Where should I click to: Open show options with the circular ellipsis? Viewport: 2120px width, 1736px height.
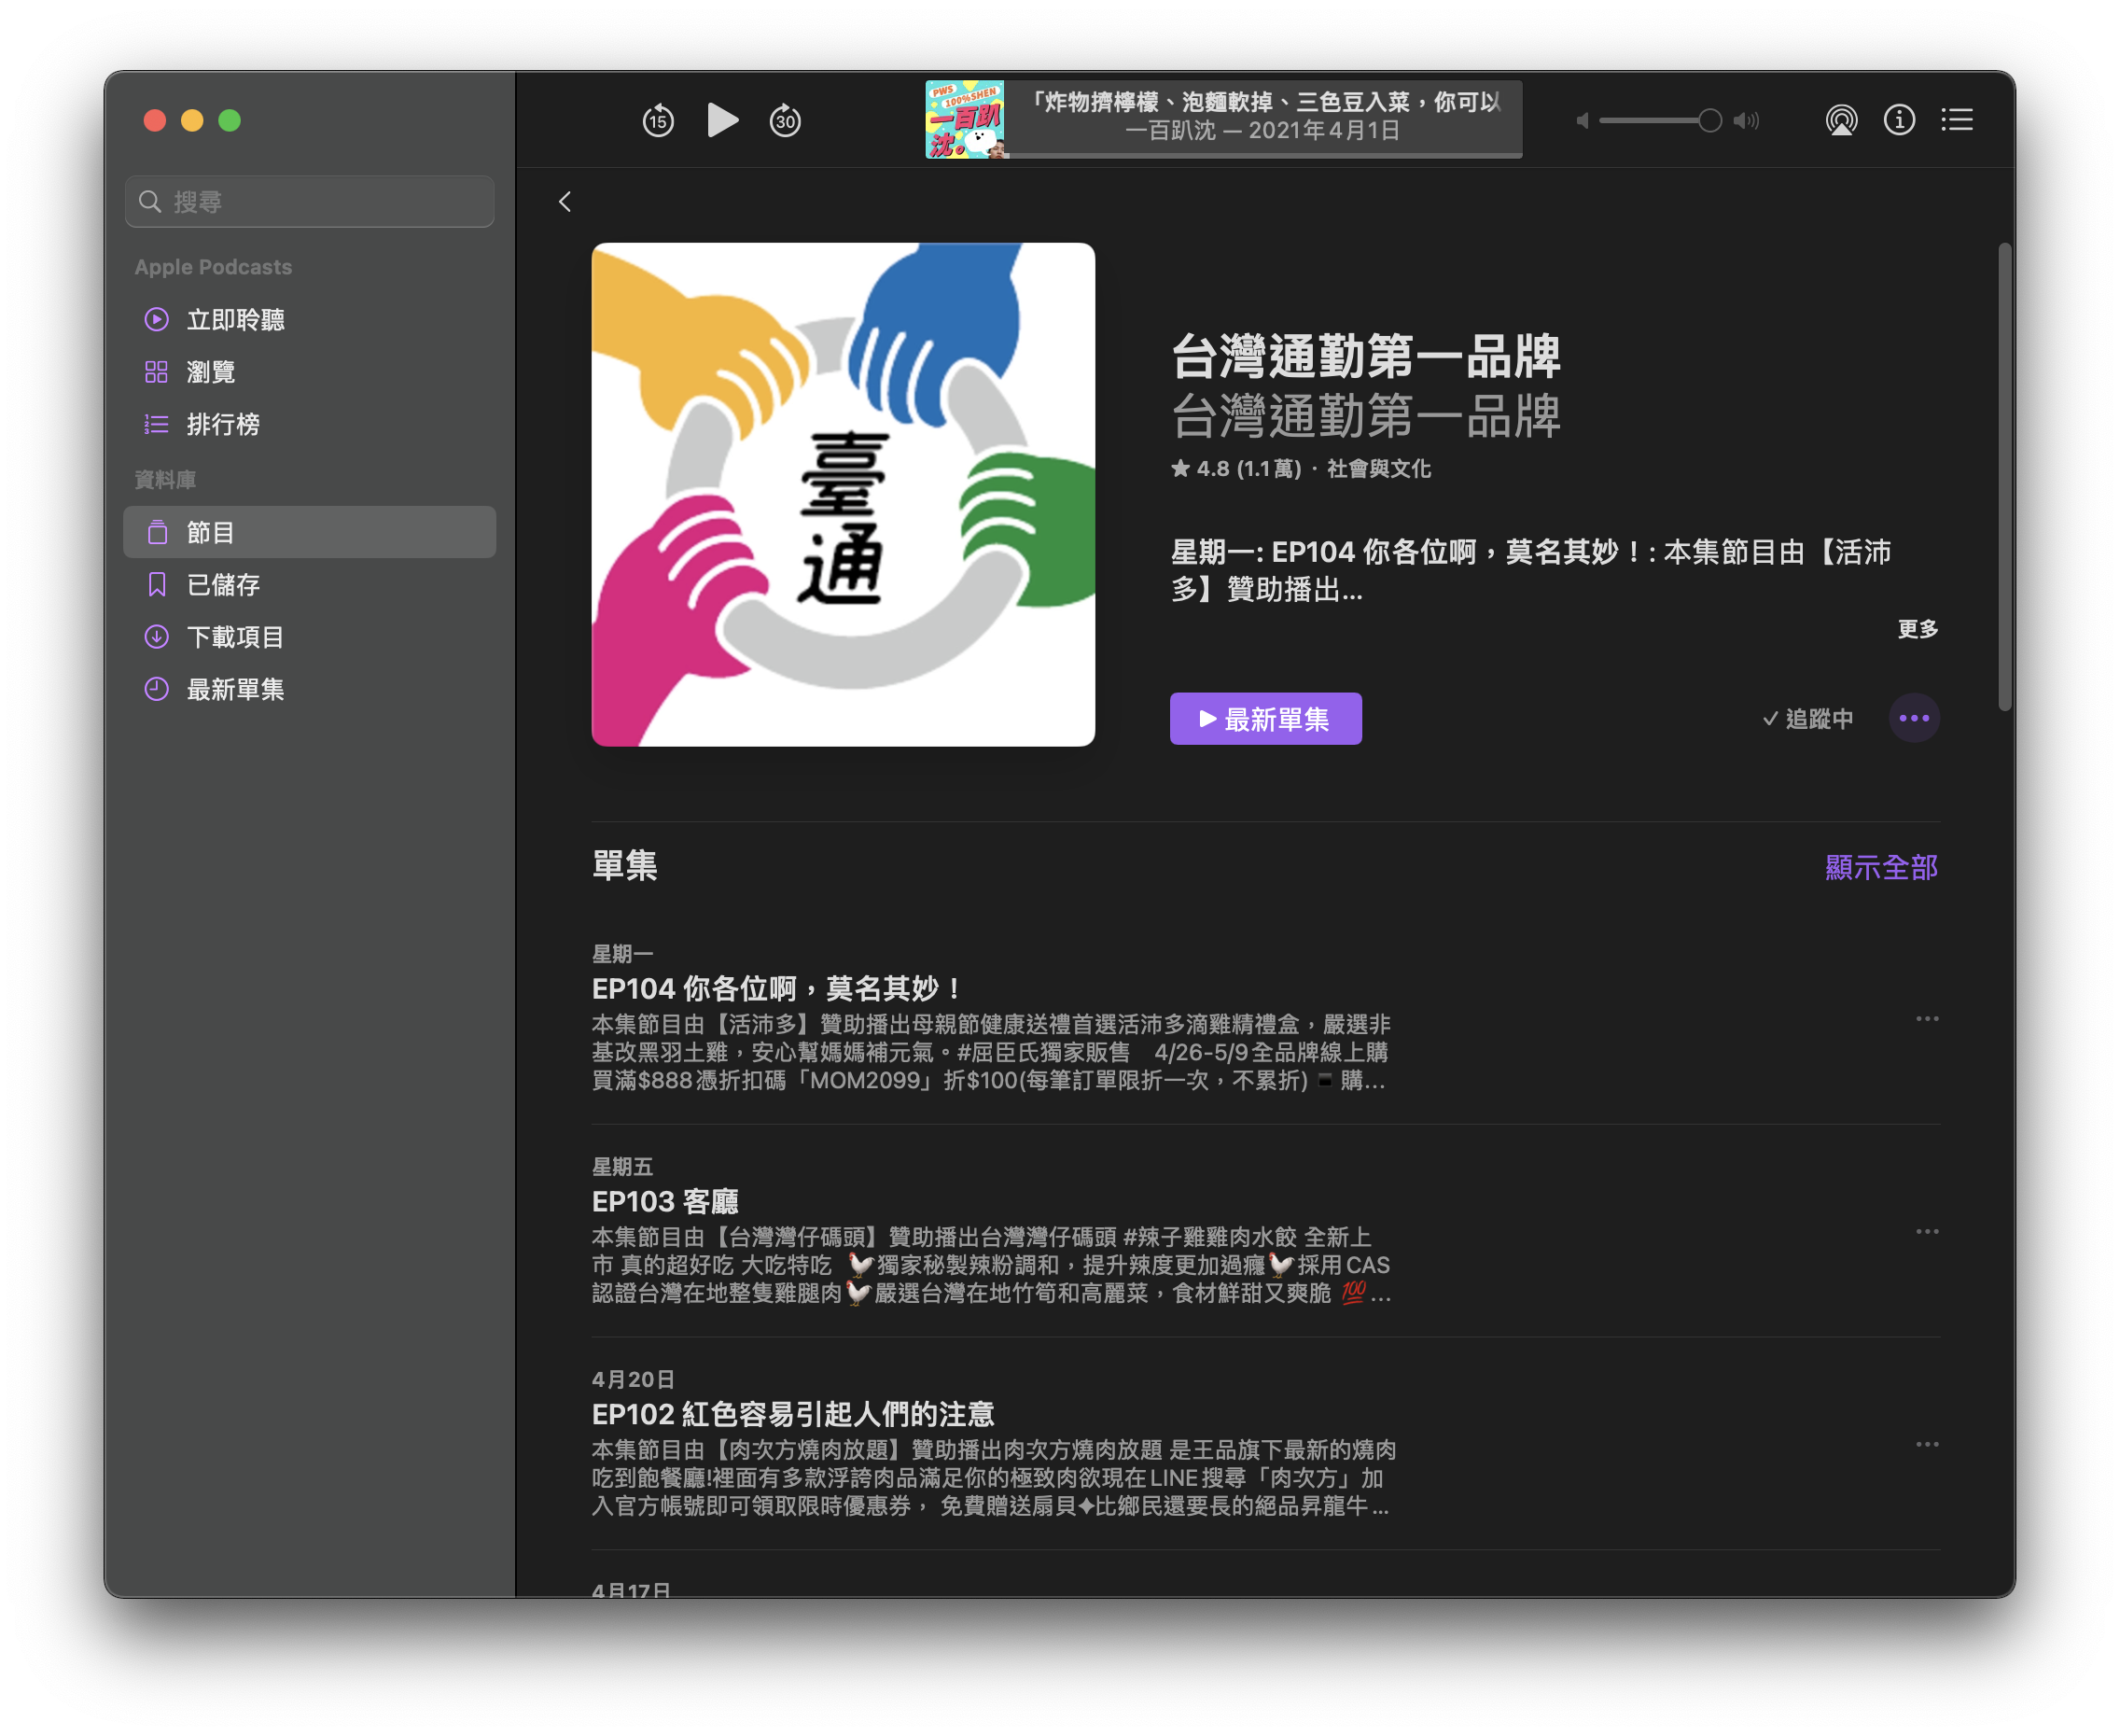click(x=1914, y=717)
